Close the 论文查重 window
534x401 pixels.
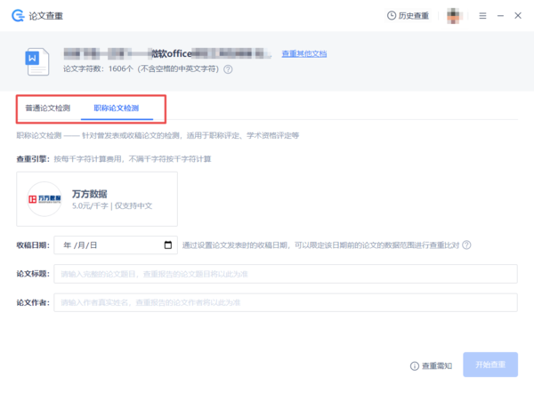click(x=519, y=16)
